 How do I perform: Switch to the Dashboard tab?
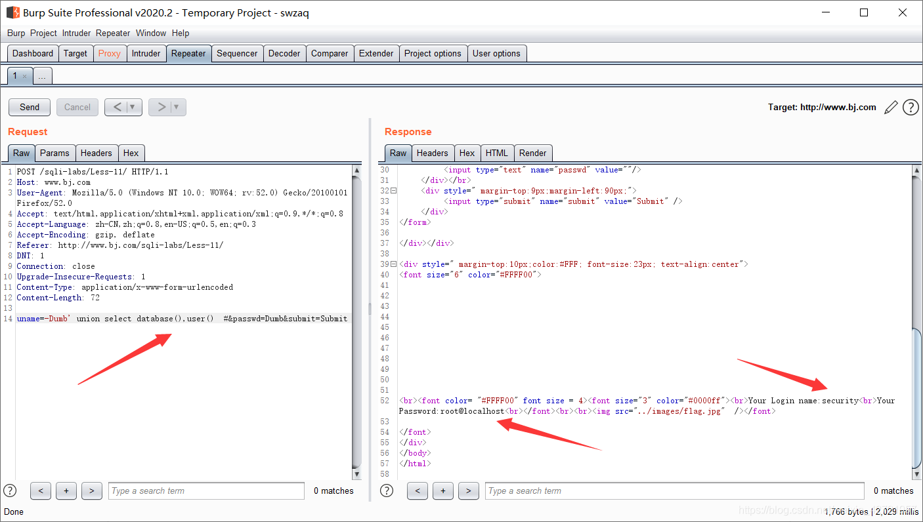(33, 53)
